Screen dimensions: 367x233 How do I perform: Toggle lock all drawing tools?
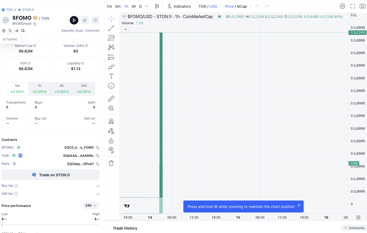pos(111,141)
